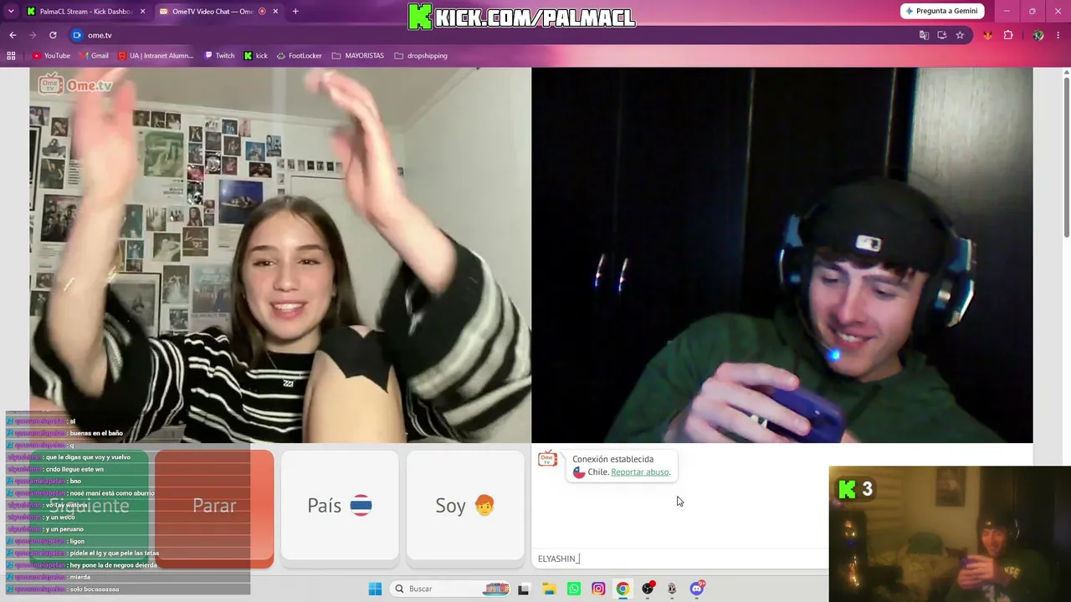1071x602 pixels.
Task: Open the tab search dropdown arrow
Action: [x=11, y=11]
